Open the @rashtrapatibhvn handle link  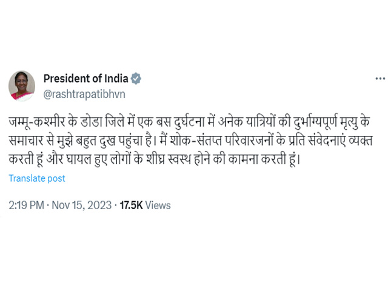click(84, 95)
